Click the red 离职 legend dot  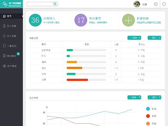pos(148,116)
